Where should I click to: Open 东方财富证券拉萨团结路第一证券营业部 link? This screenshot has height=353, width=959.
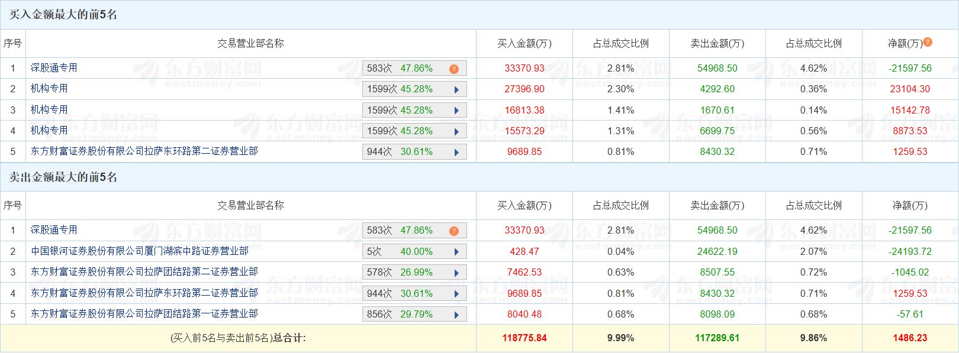[x=144, y=314]
